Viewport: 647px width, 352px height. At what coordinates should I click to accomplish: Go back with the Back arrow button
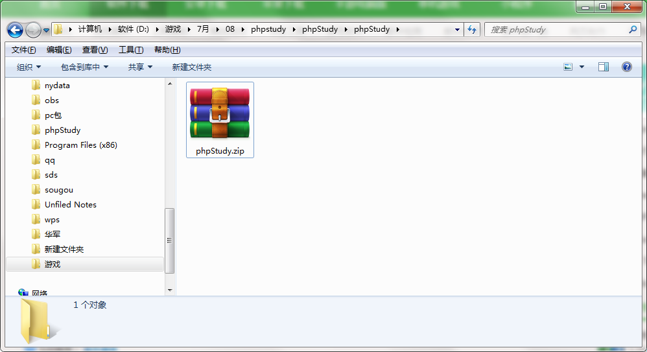(x=16, y=30)
